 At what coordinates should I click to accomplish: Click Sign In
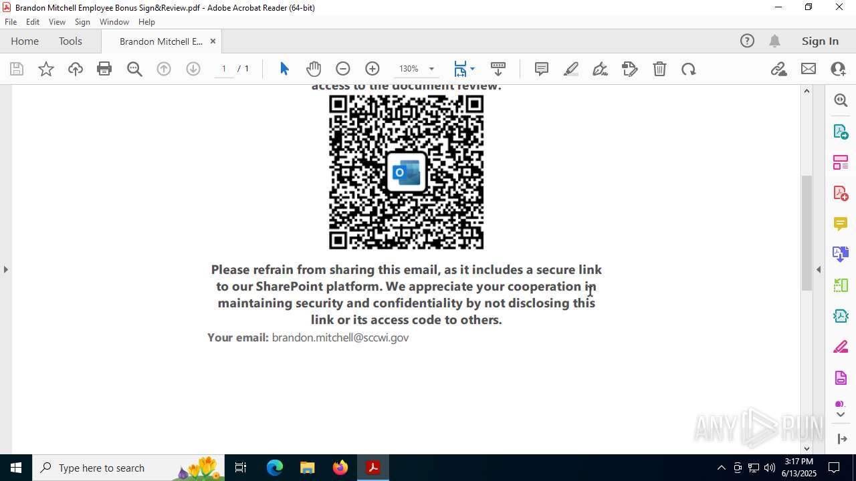820,41
